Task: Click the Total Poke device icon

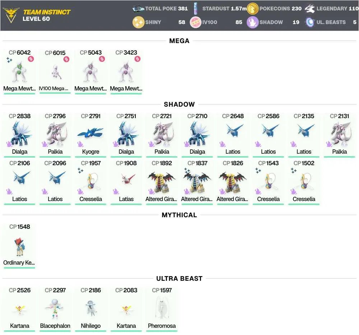Action: [138, 9]
